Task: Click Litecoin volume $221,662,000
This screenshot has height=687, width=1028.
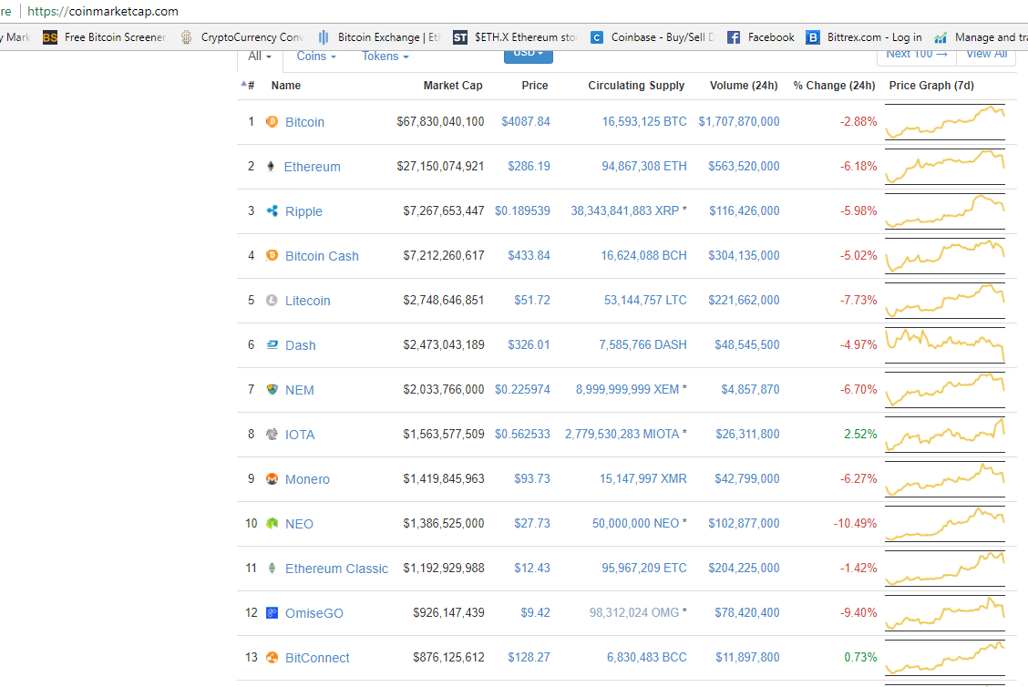Action: coord(744,300)
